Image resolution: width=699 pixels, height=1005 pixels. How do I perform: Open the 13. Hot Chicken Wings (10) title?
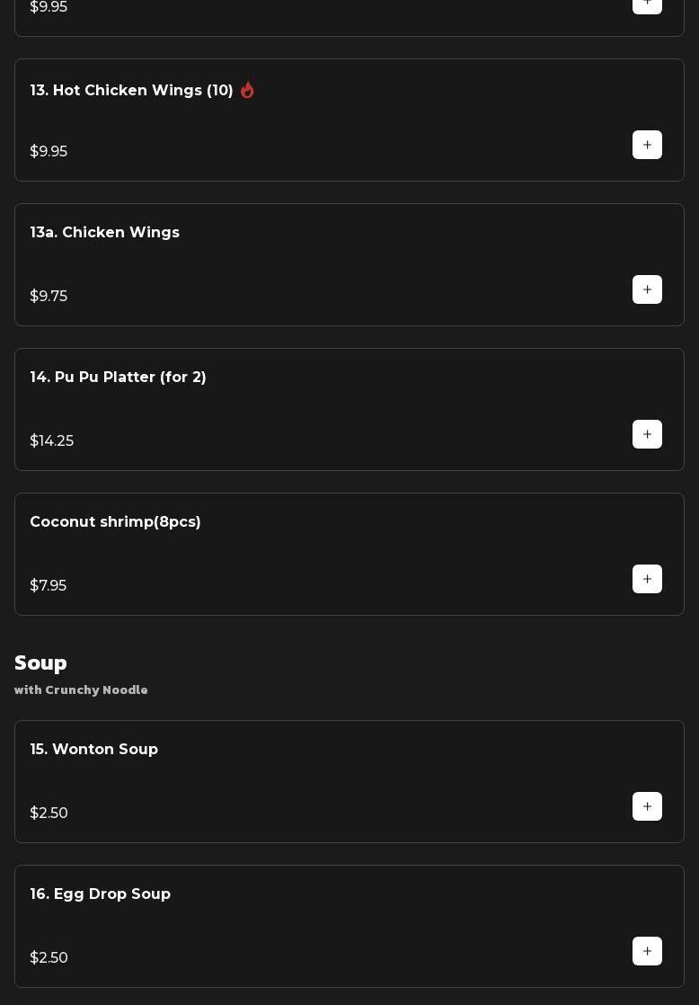coord(131,91)
